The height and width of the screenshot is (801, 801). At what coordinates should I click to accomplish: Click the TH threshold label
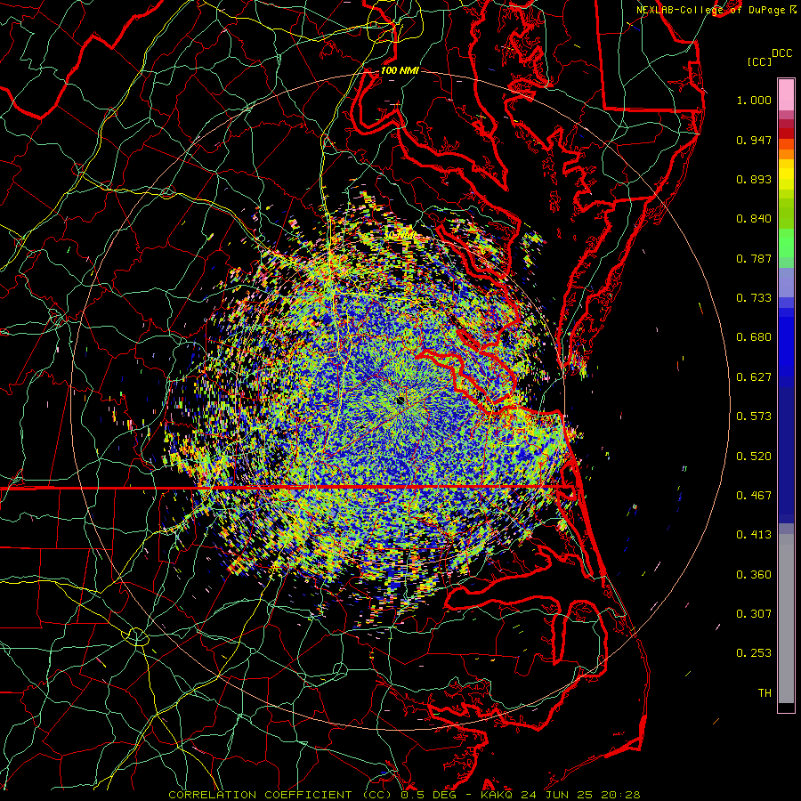point(765,693)
